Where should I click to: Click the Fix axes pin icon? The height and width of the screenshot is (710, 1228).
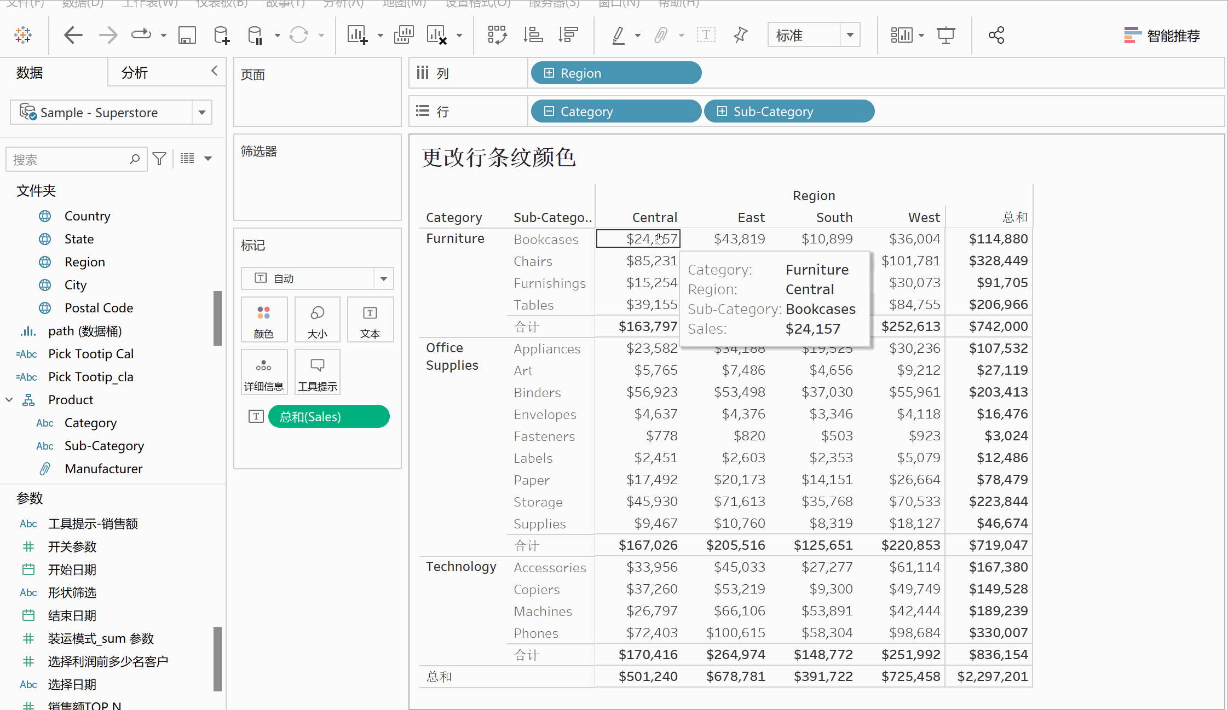[x=741, y=35]
